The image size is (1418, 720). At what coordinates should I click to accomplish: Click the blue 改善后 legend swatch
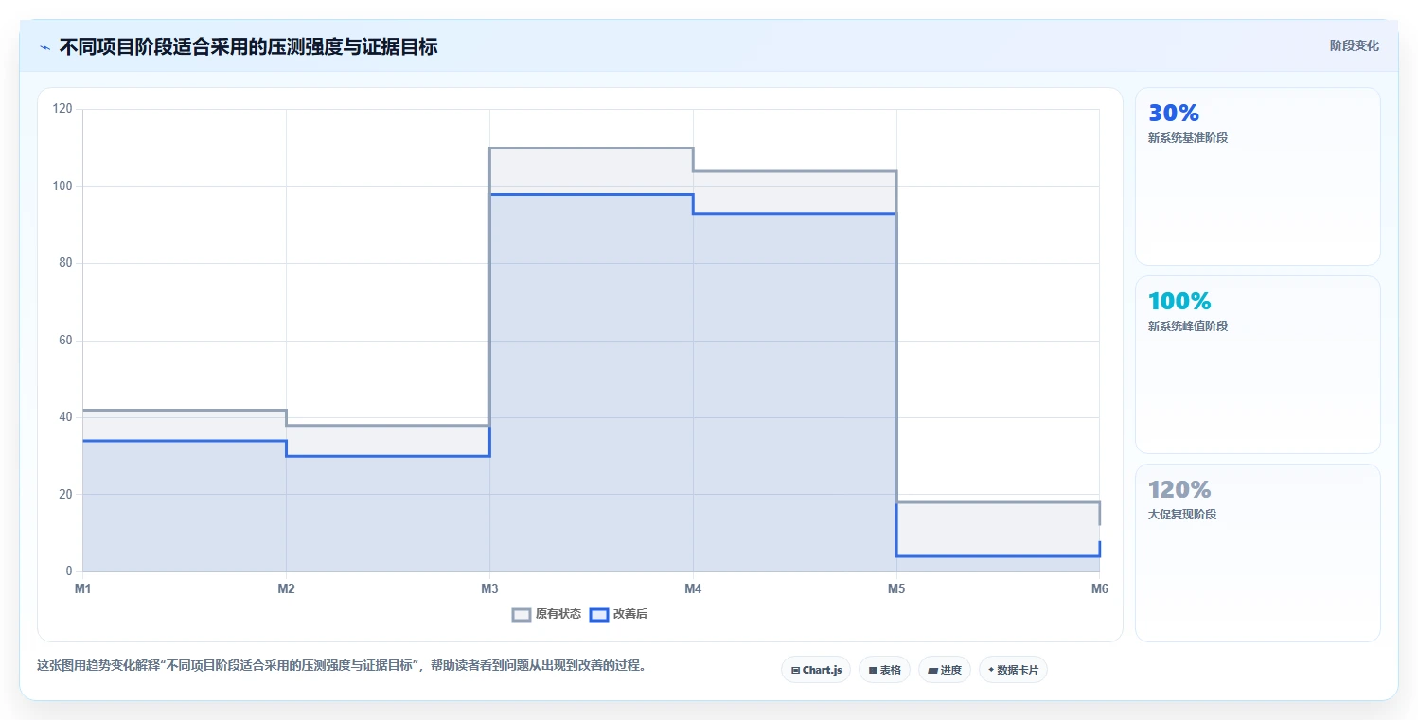(x=598, y=615)
